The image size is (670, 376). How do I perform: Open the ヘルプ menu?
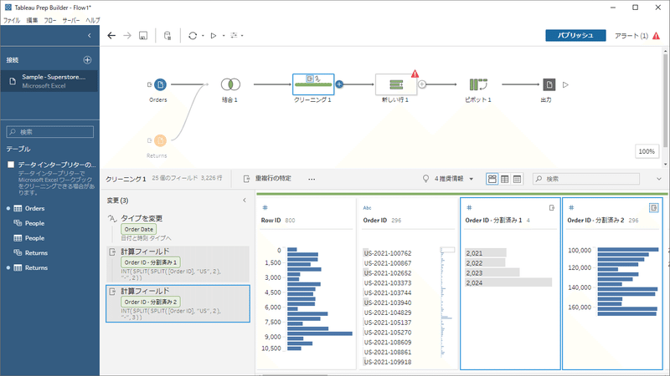coord(93,20)
